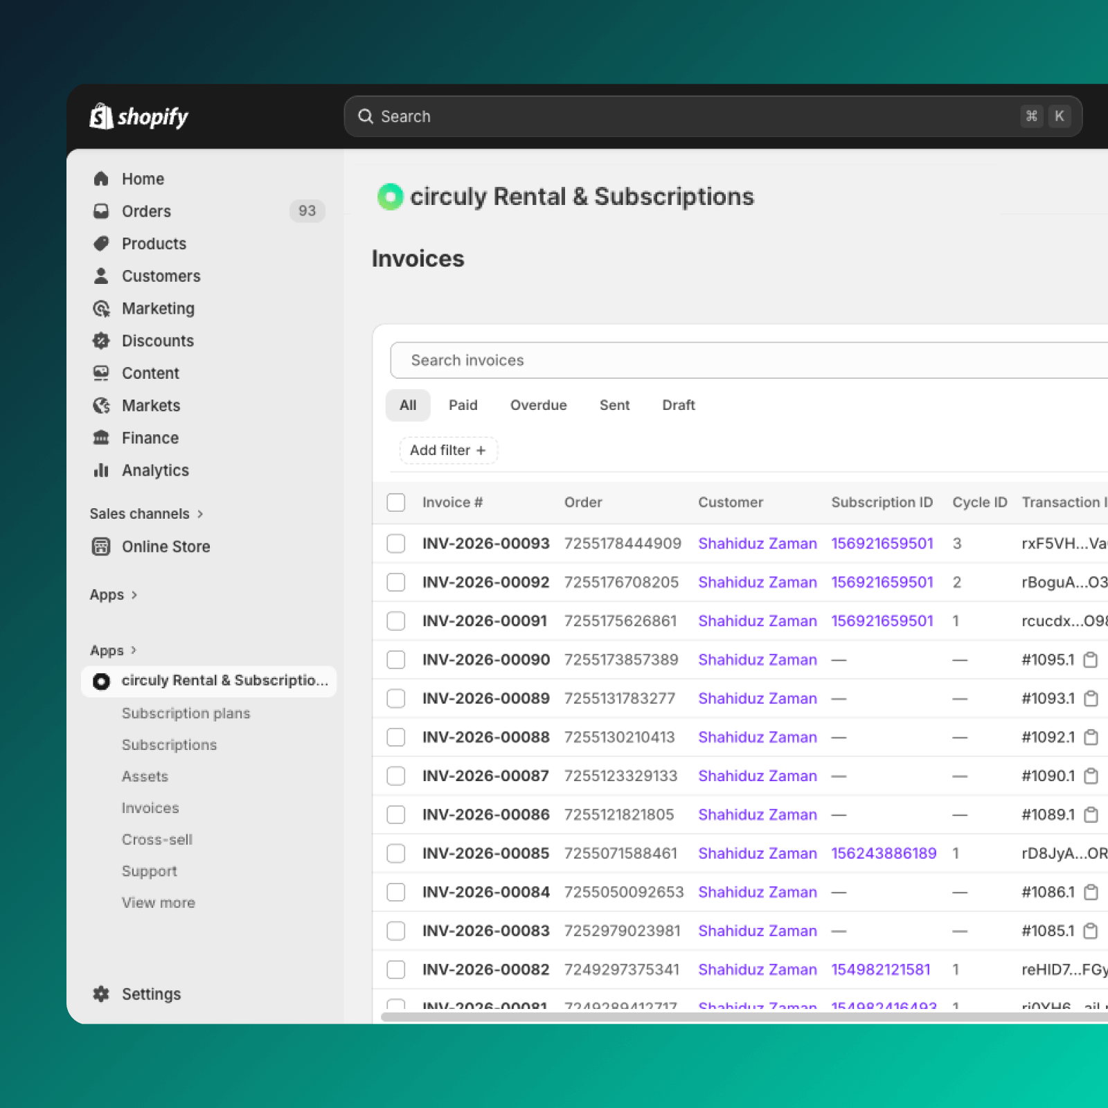Tick the INV-2026-00084 row checkbox
Screen dimensions: 1108x1108
[396, 893]
